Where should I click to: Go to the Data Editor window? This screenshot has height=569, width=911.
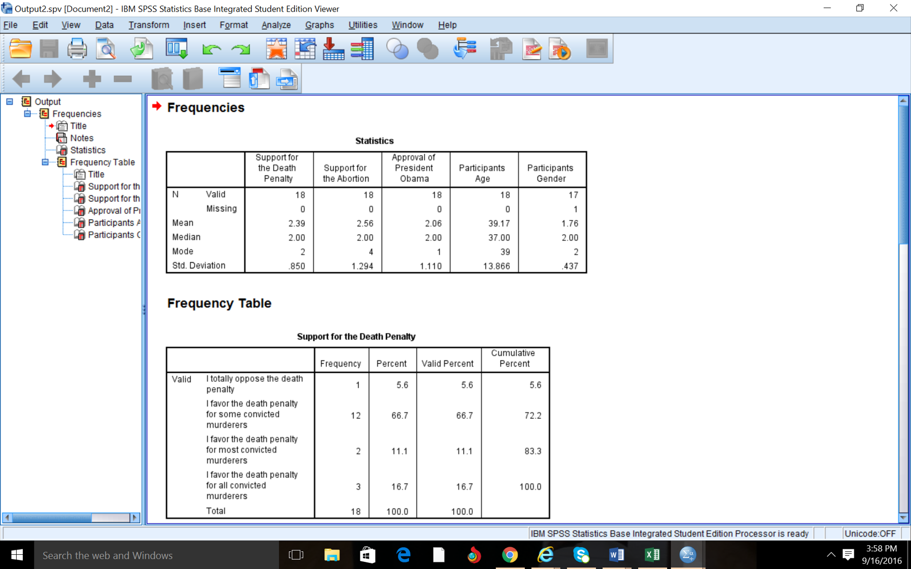176,49
